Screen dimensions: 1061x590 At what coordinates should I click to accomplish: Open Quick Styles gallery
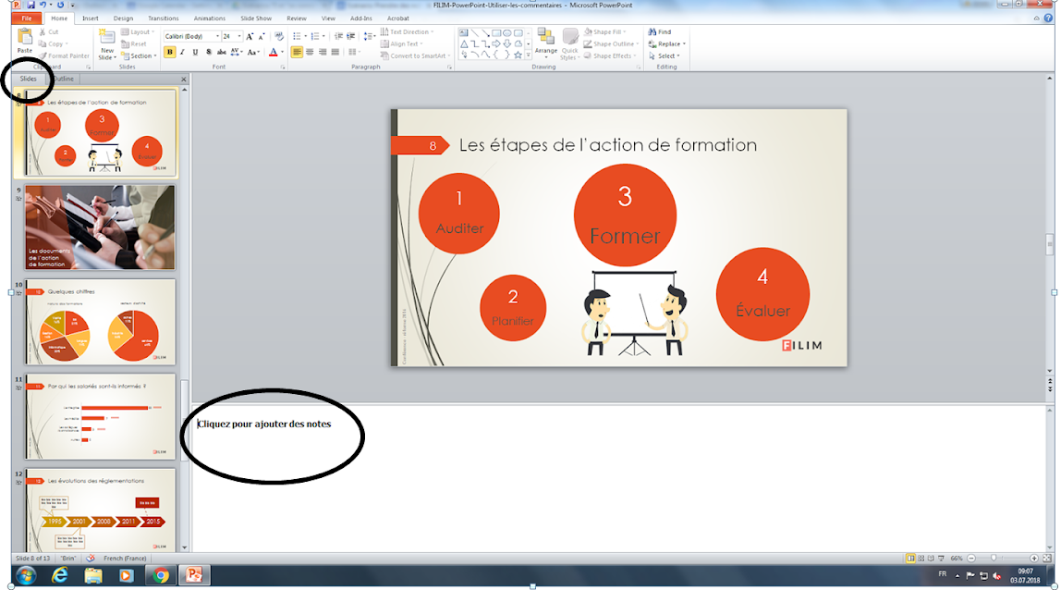[x=569, y=43]
